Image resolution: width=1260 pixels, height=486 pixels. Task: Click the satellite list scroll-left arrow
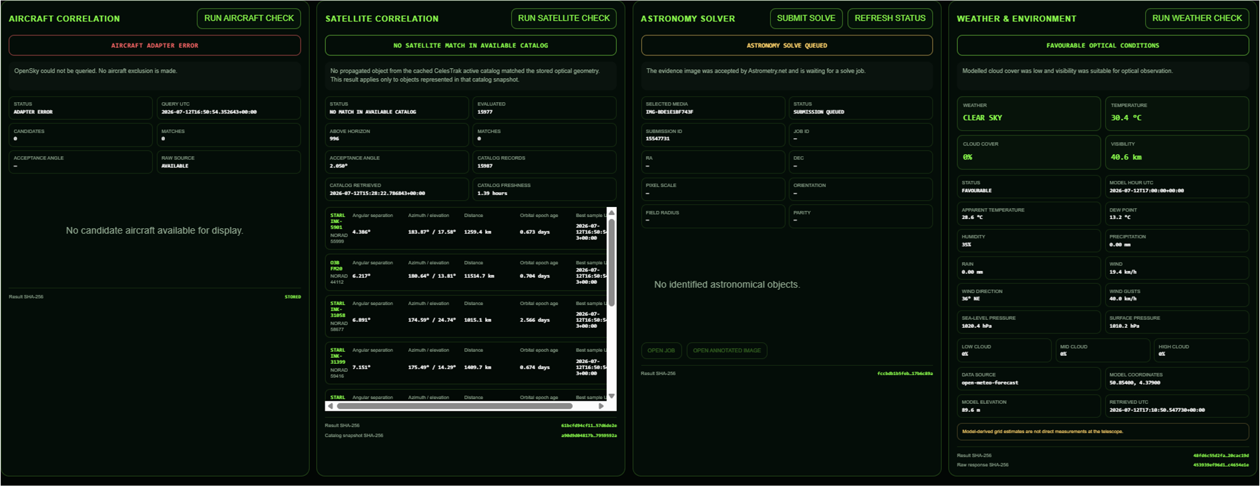coord(330,406)
